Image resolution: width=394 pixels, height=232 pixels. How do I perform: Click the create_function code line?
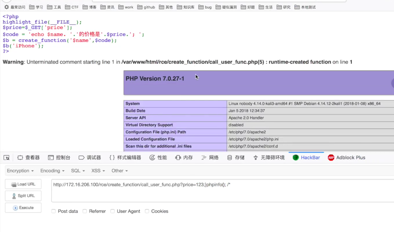pos(60,40)
